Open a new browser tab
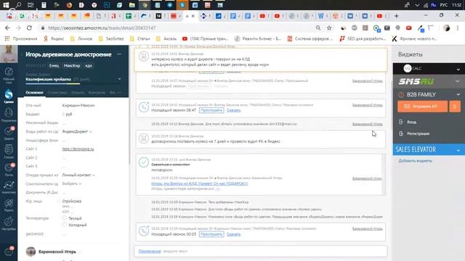This screenshot has height=261, width=465. pyautogui.click(x=396, y=16)
